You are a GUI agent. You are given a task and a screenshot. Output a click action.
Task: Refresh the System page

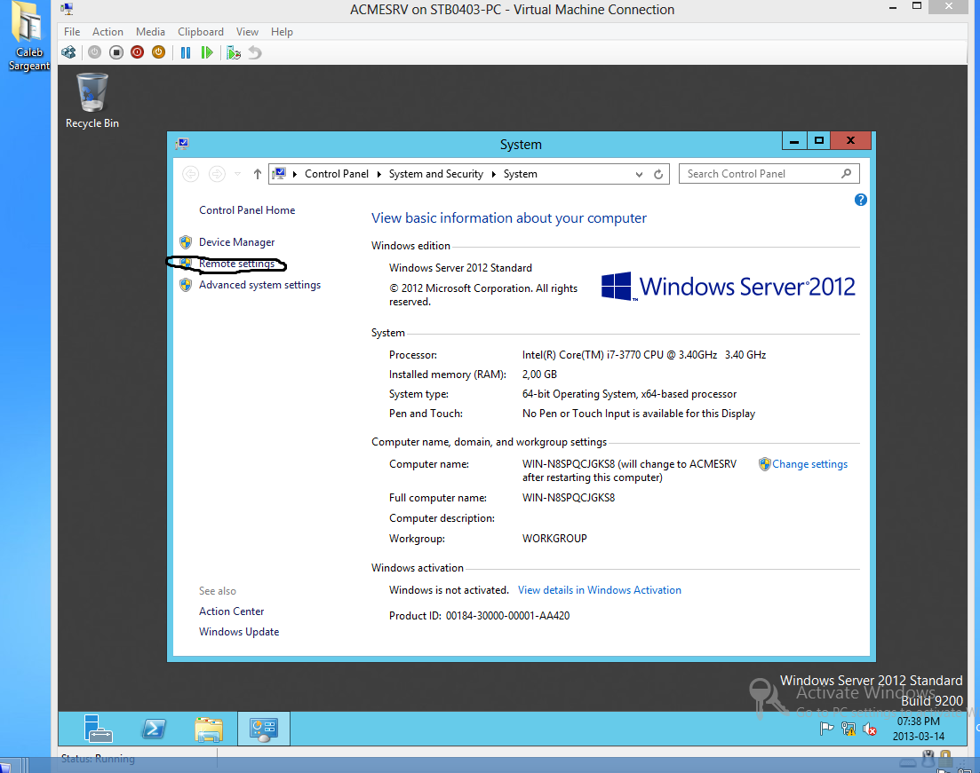658,174
